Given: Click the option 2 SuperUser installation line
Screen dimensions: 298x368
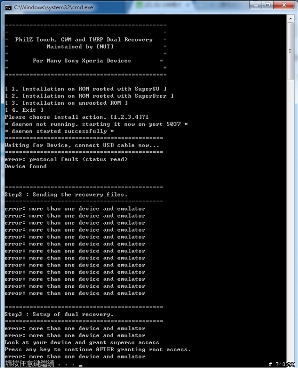Looking at the screenshot, I should pyautogui.click(x=89, y=96).
